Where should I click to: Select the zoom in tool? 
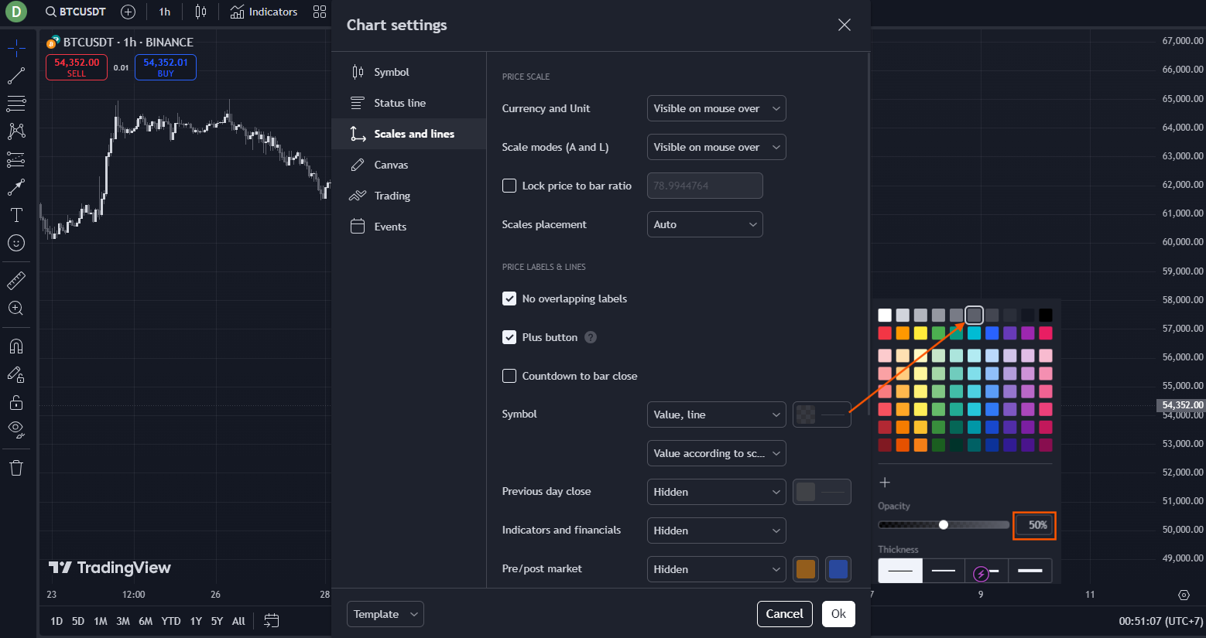[16, 308]
